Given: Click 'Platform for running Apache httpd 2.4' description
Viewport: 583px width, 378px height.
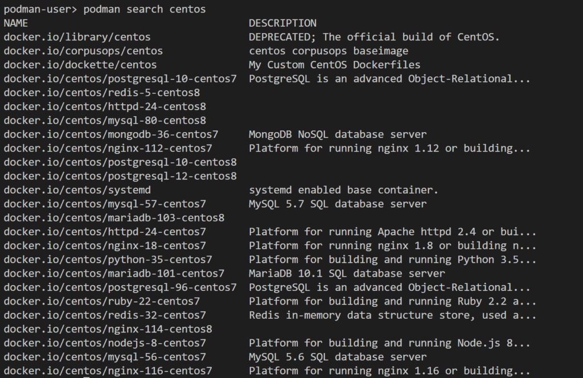Looking at the screenshot, I should 393,232.
